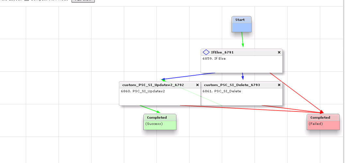This screenshot has height=163, width=345.
Task: Click the '6859. If Else' text
Action: (x=214, y=59)
